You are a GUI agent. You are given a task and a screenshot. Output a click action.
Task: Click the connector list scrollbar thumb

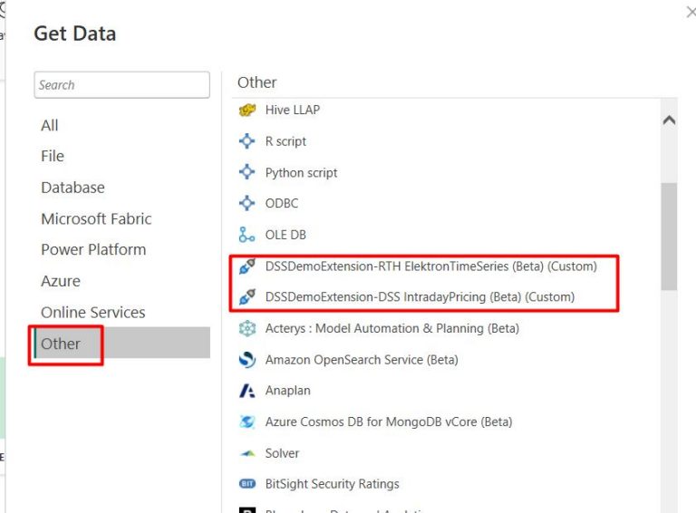click(x=669, y=236)
